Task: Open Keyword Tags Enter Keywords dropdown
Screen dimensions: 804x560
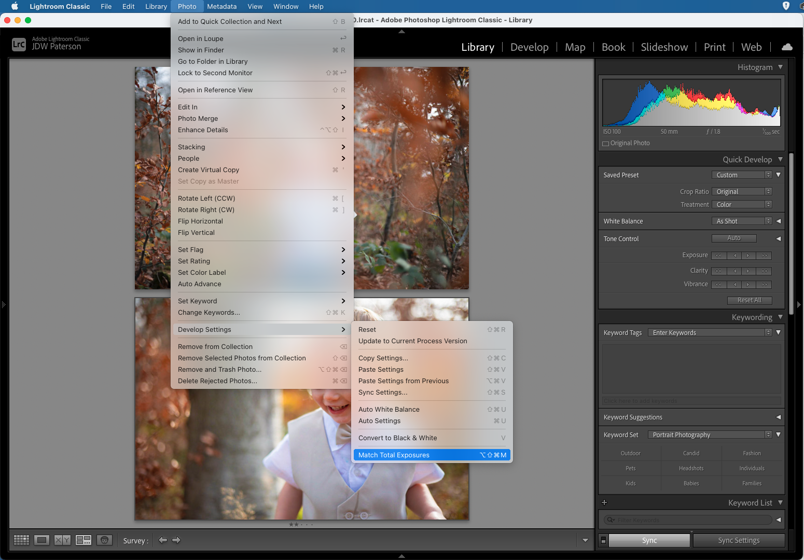Action: pyautogui.click(x=710, y=333)
